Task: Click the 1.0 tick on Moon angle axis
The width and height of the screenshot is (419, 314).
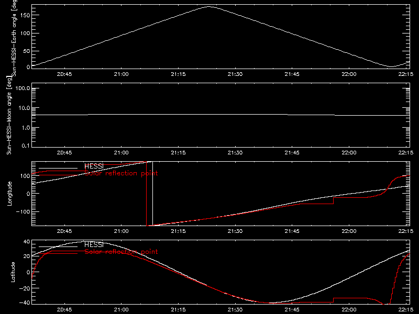Action: (x=26, y=128)
